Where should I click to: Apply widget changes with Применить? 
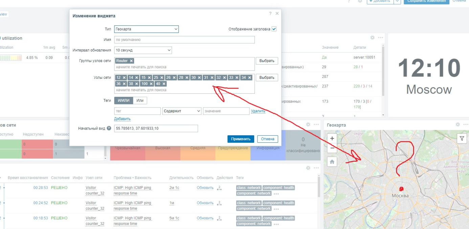241,139
